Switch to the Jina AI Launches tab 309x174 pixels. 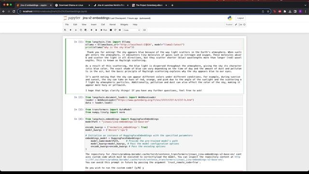111,5
